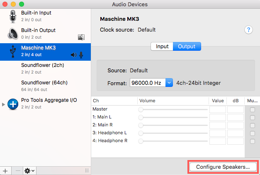Click the Configure Speakers button
The width and height of the screenshot is (260, 175).
tap(223, 167)
